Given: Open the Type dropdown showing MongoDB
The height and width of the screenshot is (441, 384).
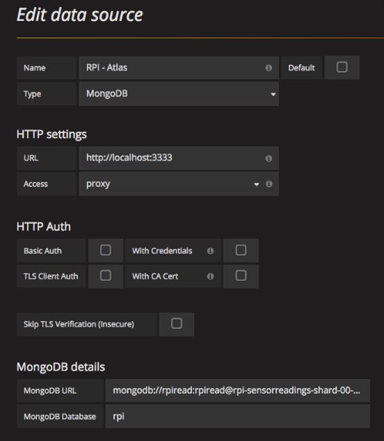Looking at the screenshot, I should click(x=179, y=93).
